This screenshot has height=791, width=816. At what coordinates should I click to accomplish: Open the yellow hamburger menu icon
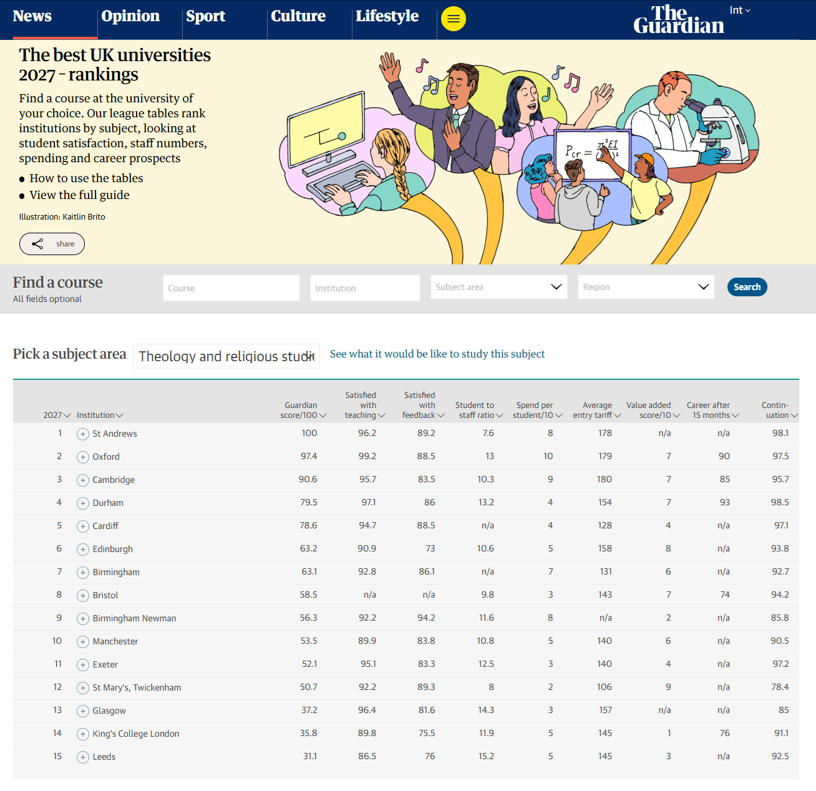click(x=454, y=19)
